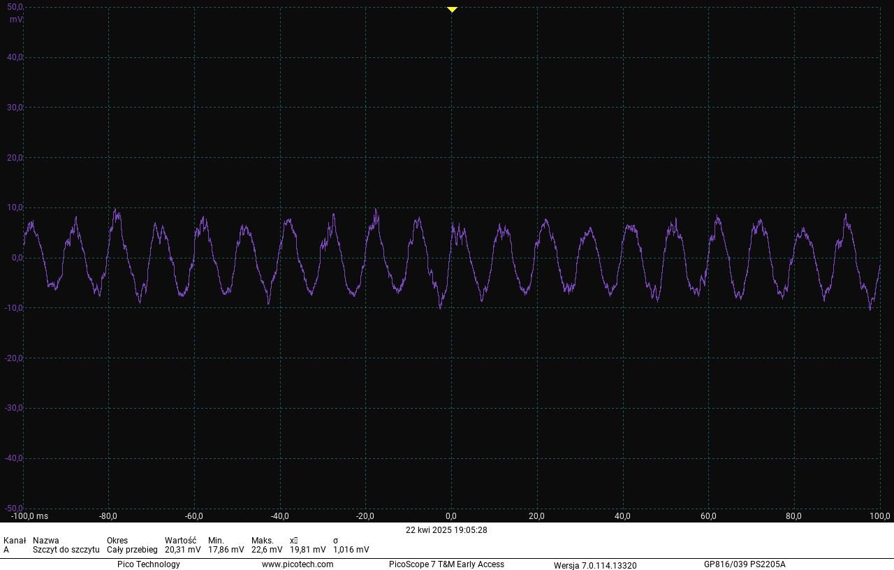Click the Maks. column header
The width and height of the screenshot is (894, 570).
(x=263, y=541)
